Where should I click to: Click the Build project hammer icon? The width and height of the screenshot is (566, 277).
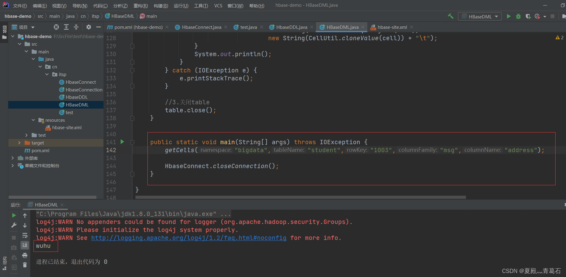click(451, 16)
